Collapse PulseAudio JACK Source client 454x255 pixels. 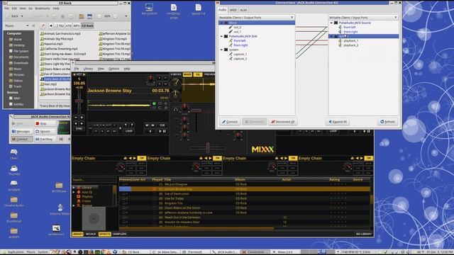pos(331,23)
